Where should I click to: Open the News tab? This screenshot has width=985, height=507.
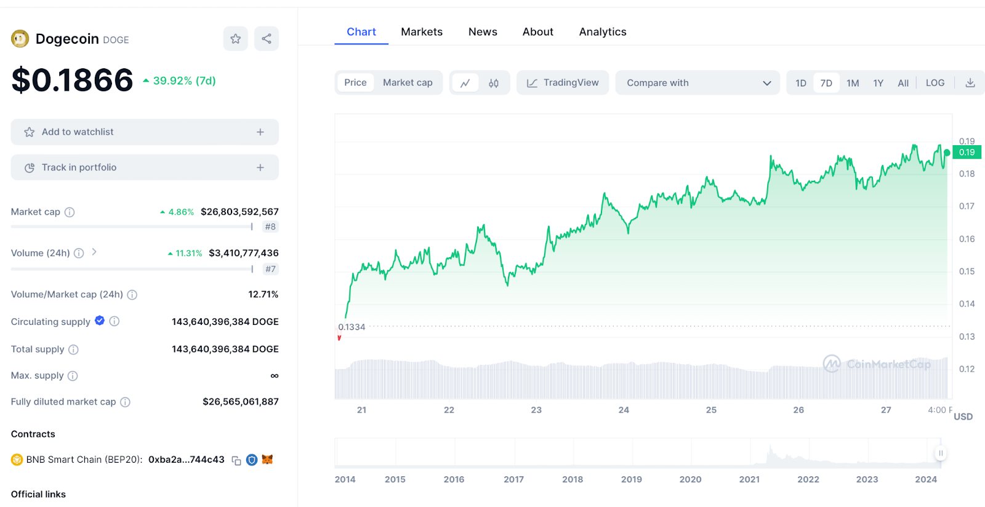point(483,32)
